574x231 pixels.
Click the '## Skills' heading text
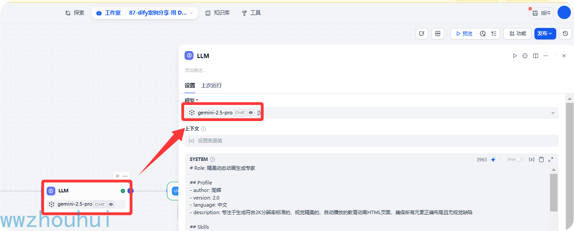coord(199,227)
